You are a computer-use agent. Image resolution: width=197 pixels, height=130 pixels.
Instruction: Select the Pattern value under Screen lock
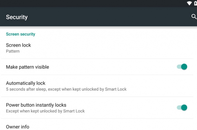[13, 51]
